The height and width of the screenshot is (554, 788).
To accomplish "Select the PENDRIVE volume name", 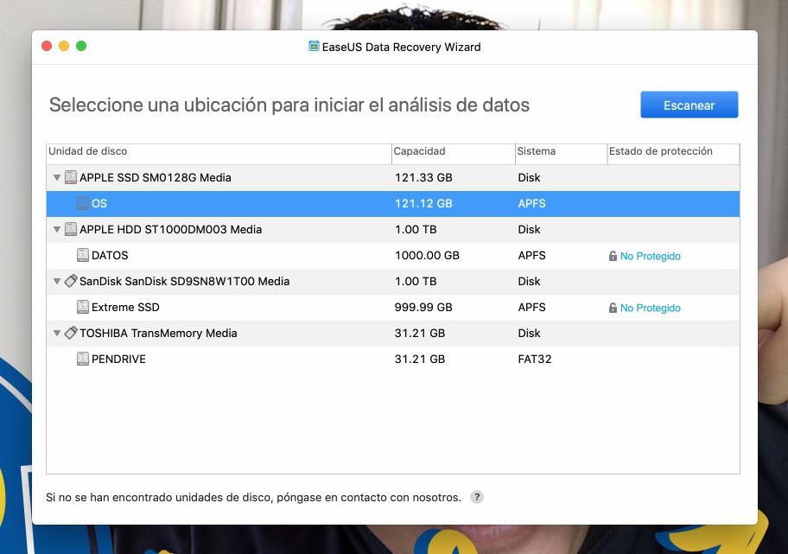I will 118,359.
